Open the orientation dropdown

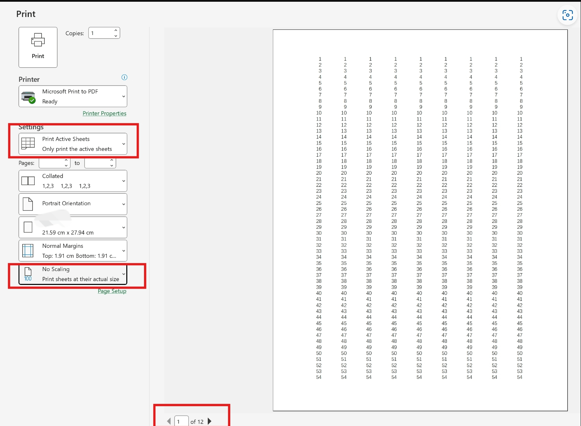tap(123, 204)
